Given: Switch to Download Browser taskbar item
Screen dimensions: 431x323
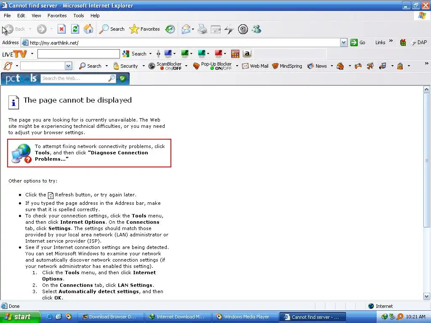Looking at the screenshot, I should (x=111, y=317).
